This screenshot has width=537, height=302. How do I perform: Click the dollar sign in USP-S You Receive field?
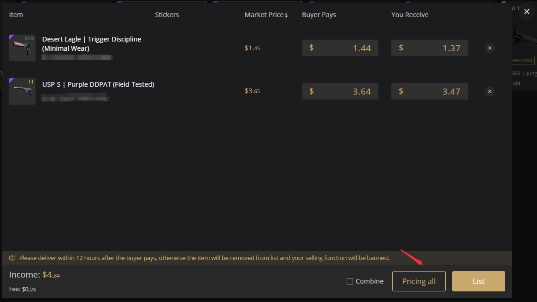point(401,91)
